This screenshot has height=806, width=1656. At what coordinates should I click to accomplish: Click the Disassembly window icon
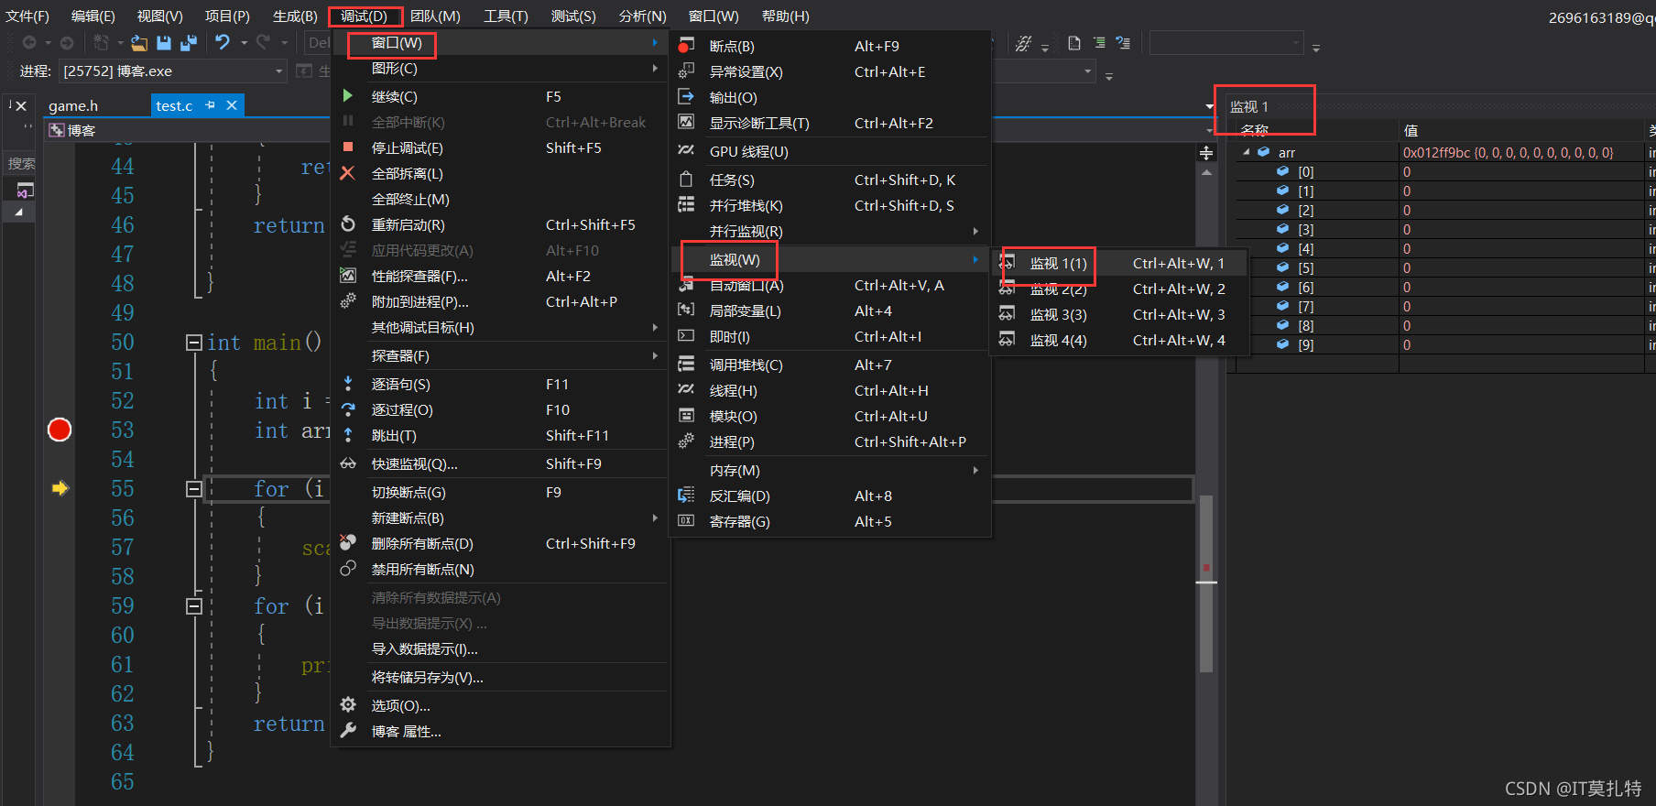tap(686, 496)
